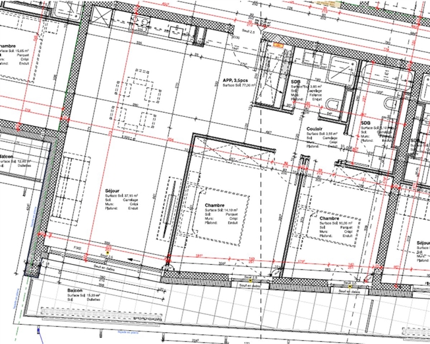Click the APP, 3,5pcs apartment title

click(x=235, y=81)
